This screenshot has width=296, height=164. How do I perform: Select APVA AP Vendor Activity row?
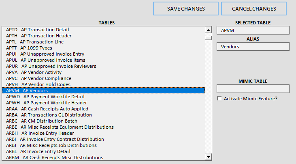pos(103,72)
